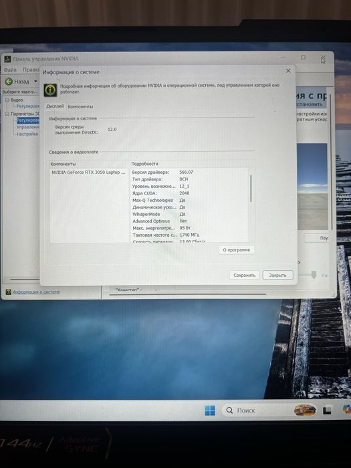This screenshot has width=351, height=468.
Task: Collapse the Видео tree node
Action: coord(7,100)
